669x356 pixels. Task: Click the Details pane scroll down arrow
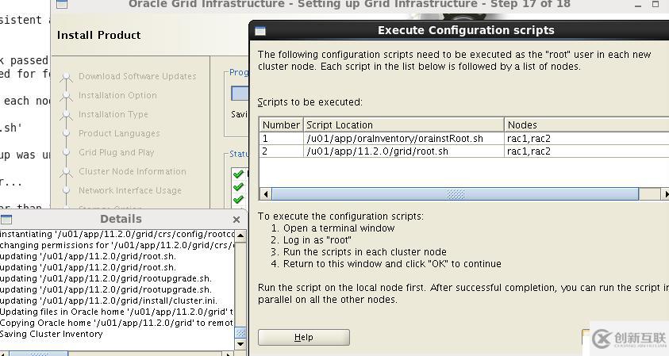(240, 343)
